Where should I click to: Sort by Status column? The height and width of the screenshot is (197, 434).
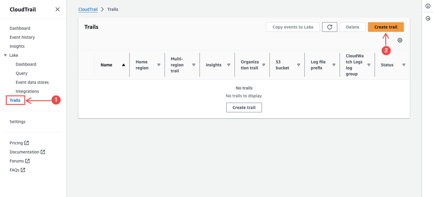[x=404, y=65]
